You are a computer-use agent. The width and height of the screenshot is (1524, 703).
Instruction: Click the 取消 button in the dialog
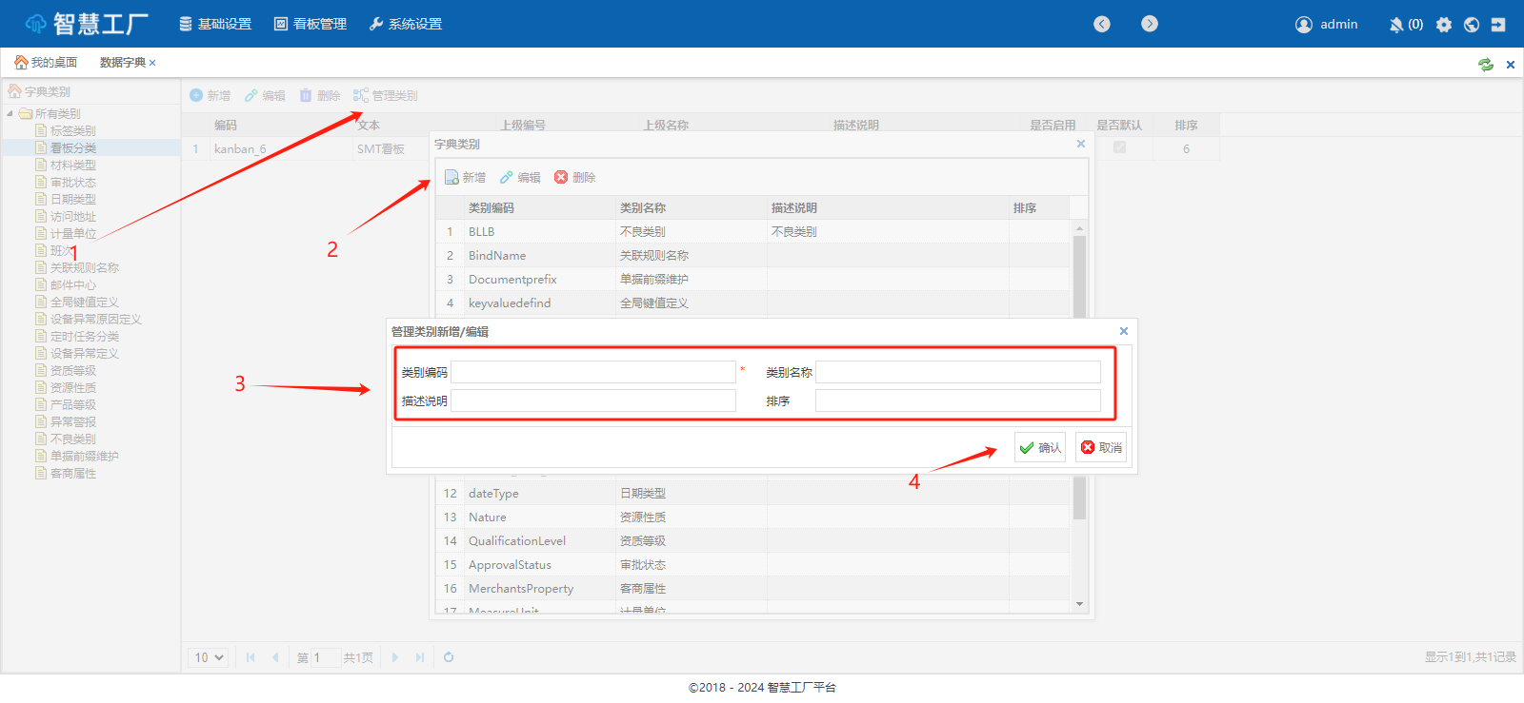pos(1101,447)
